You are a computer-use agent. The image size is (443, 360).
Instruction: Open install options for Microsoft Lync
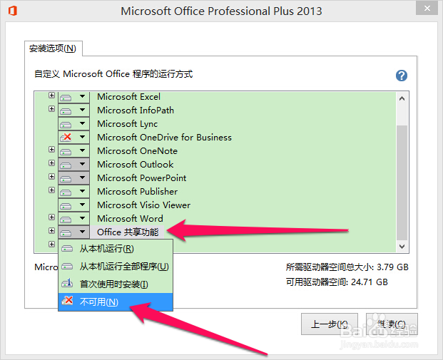tap(73, 123)
